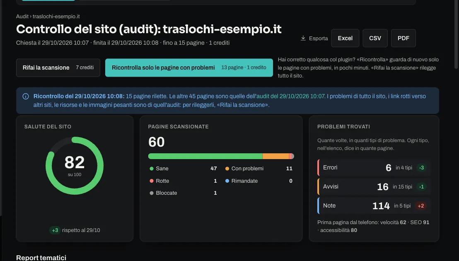The height and width of the screenshot is (261, 459).
Task: Click Rifai la scansione button
Action: click(x=58, y=68)
